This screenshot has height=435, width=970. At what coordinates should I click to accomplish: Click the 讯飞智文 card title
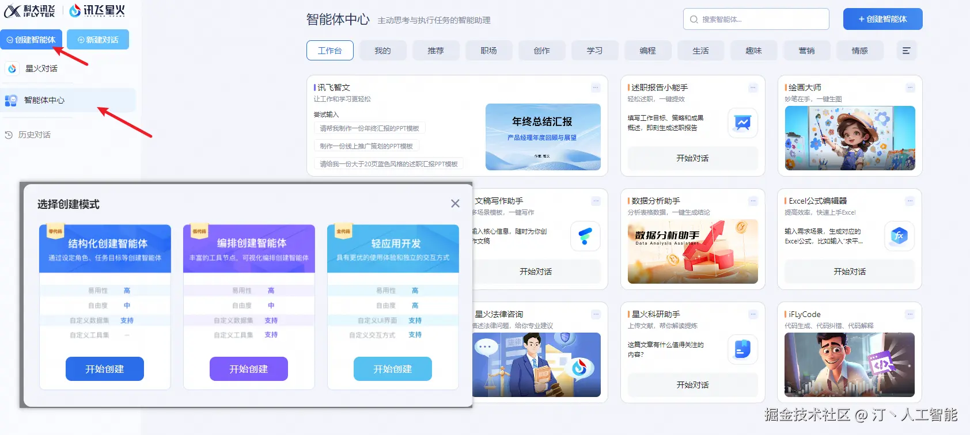click(334, 87)
